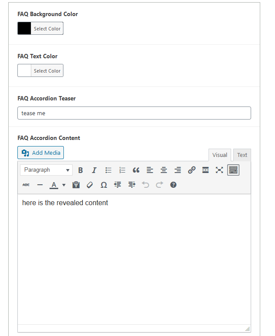Switch to the Visual editor tab
This screenshot has height=336, width=275.
pyautogui.click(x=219, y=155)
